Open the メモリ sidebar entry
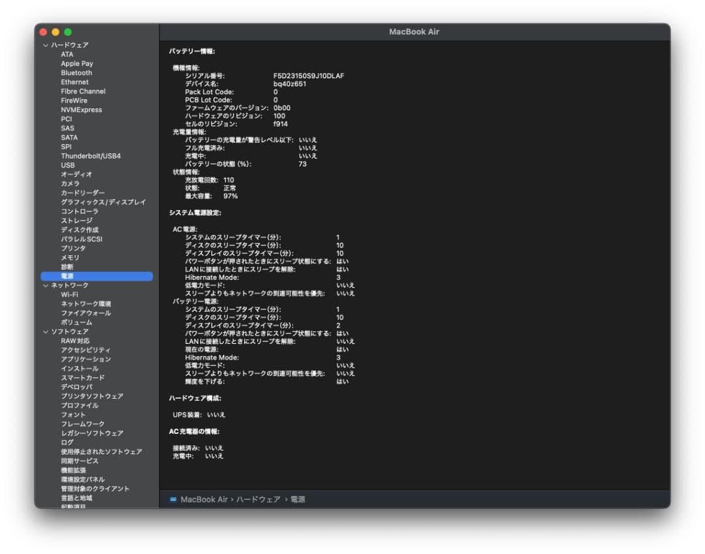 70,258
